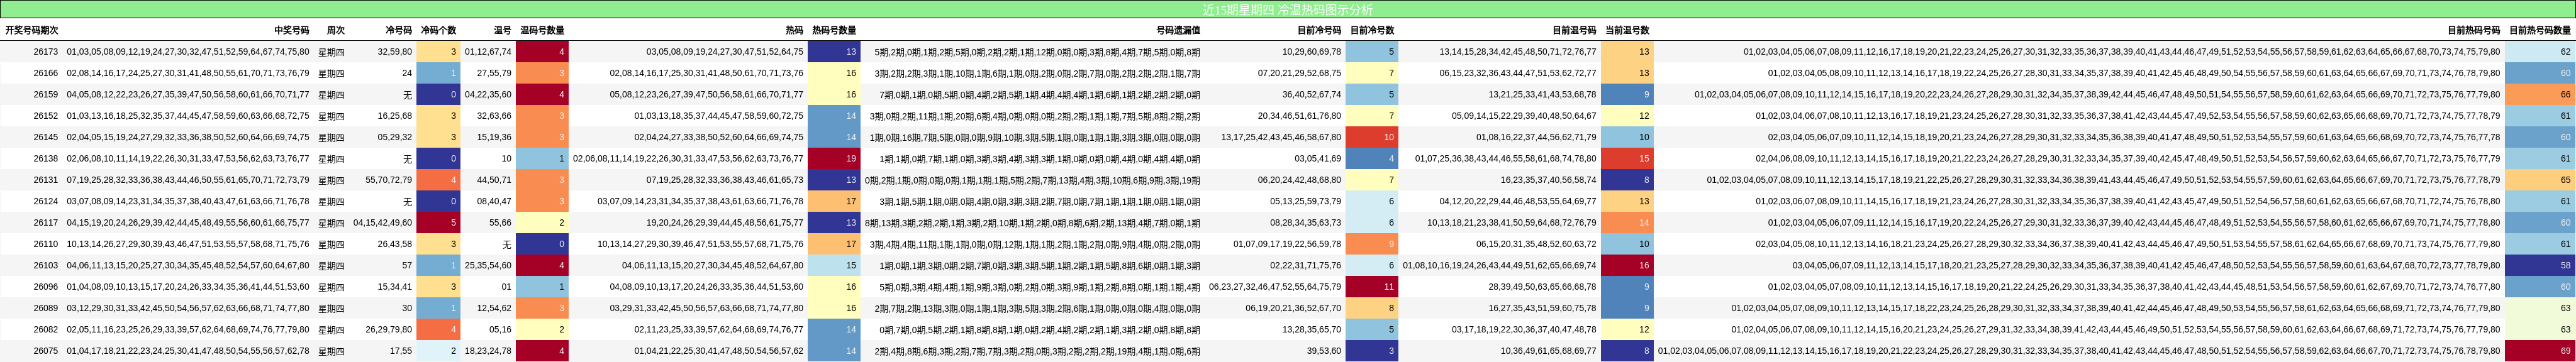Click the hot count 19 cell in row 26138
Image resolution: width=2576 pixels, height=362 pixels.
834,159
